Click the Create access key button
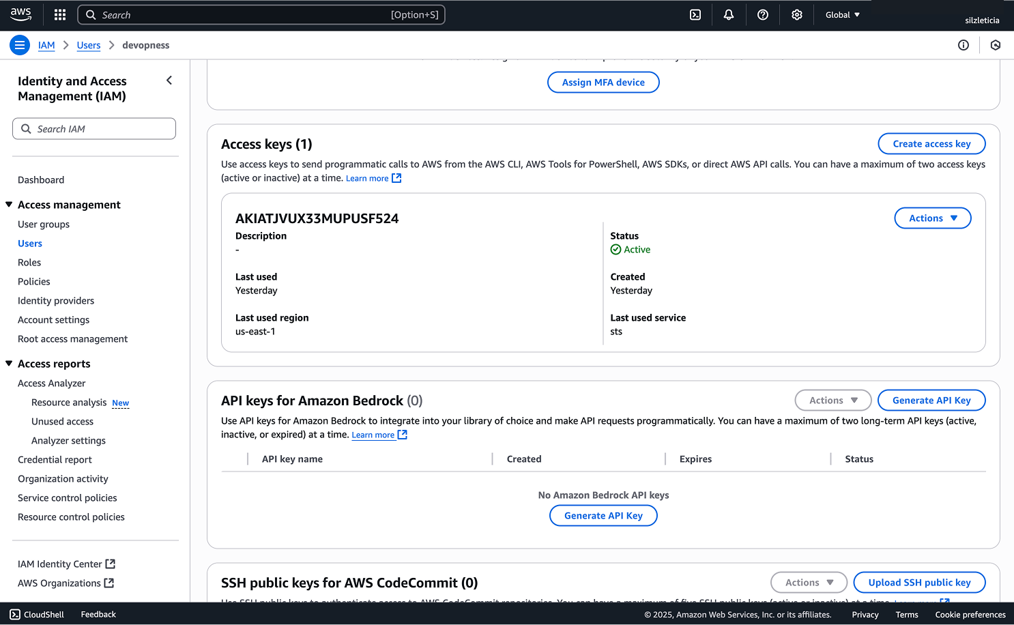 [931, 144]
